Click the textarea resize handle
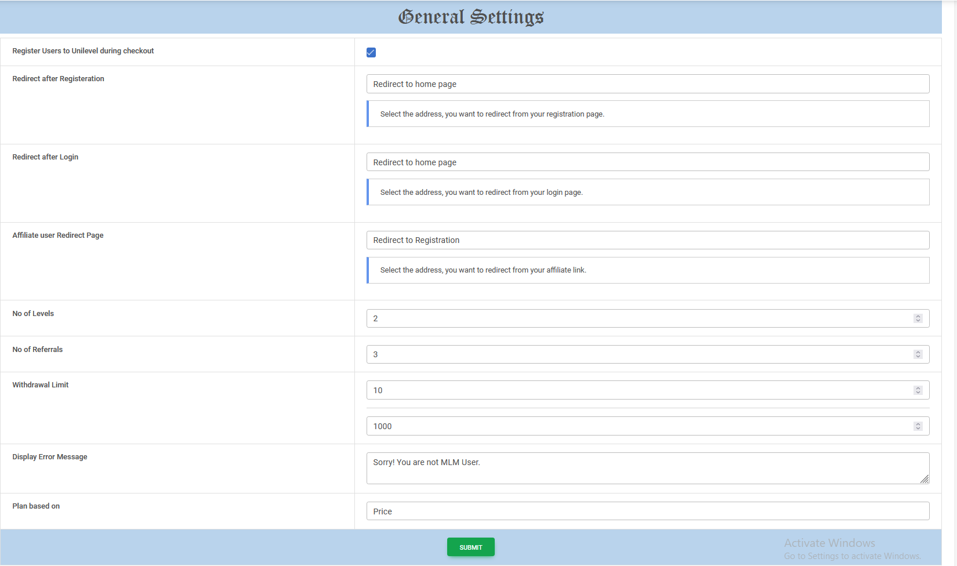The image size is (957, 566). pos(925,480)
